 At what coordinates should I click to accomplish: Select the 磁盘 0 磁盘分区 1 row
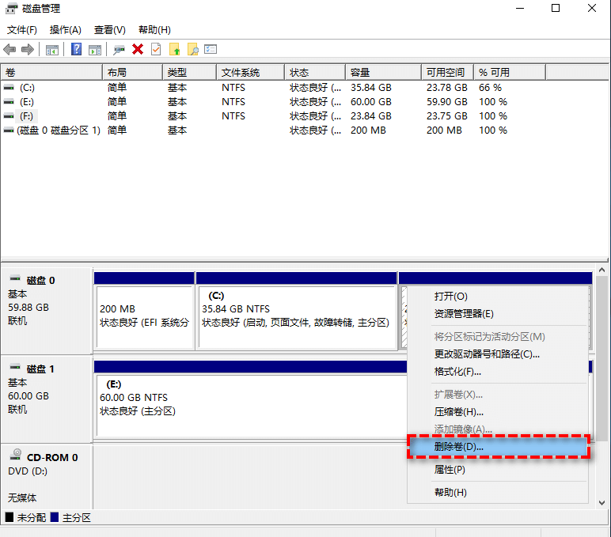click(273, 130)
